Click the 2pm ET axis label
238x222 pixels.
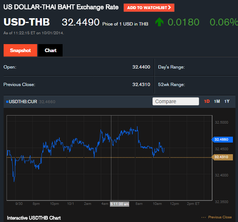pos(193,204)
